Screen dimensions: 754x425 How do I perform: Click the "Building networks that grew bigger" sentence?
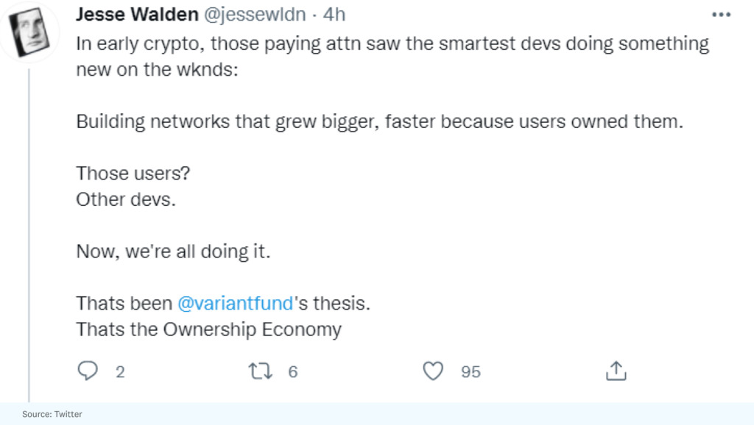(x=380, y=122)
